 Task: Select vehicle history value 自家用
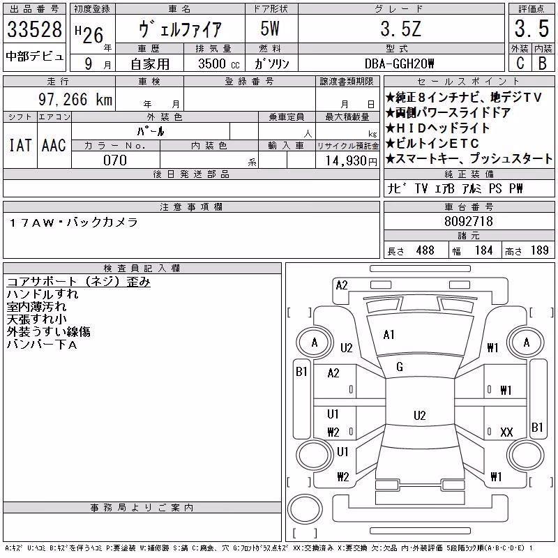click(x=150, y=64)
